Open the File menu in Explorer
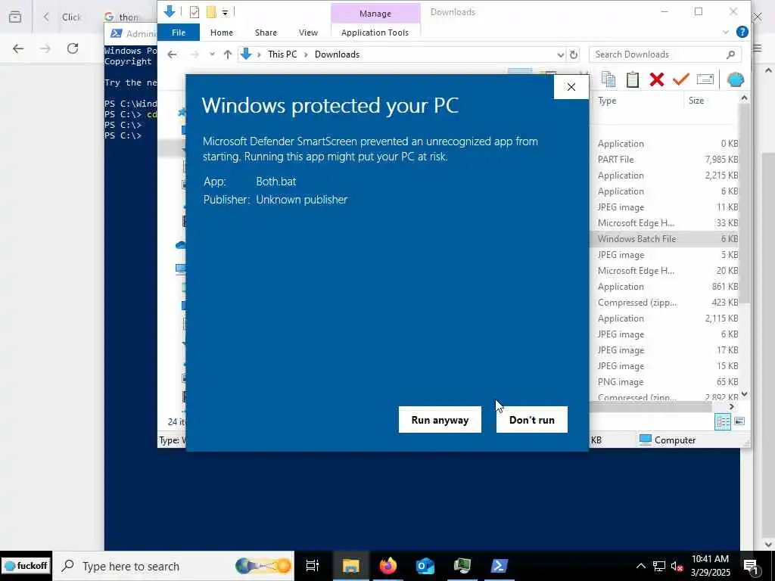 (x=179, y=32)
